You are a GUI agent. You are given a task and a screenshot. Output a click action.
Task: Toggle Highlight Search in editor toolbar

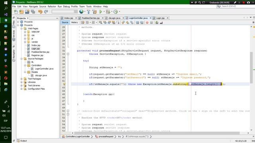pos(114,23)
